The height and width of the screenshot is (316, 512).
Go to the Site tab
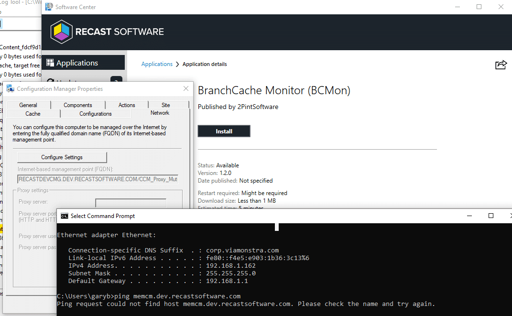click(165, 105)
